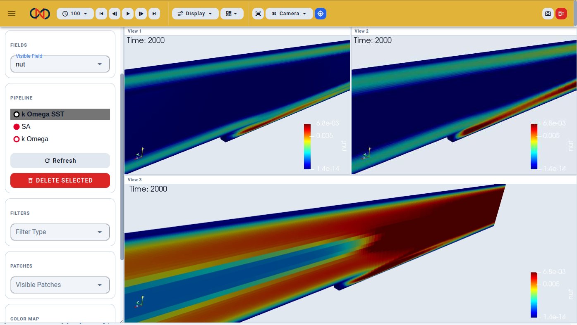Viewport: 577px width, 325px height.
Task: Jump to the first time step
Action: tap(101, 14)
